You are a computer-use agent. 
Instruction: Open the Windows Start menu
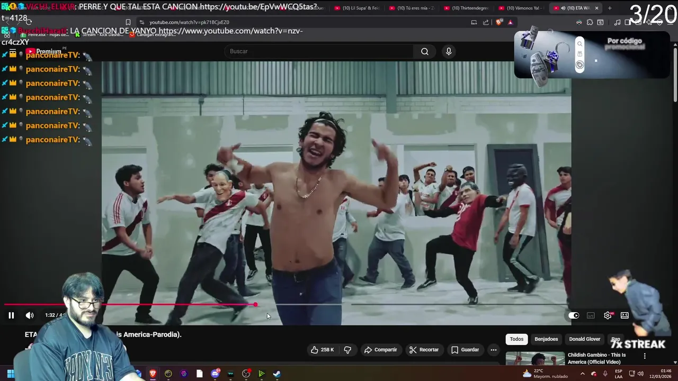[x=10, y=374]
